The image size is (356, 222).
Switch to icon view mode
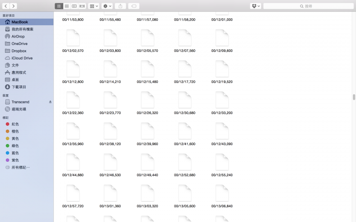tap(59, 6)
